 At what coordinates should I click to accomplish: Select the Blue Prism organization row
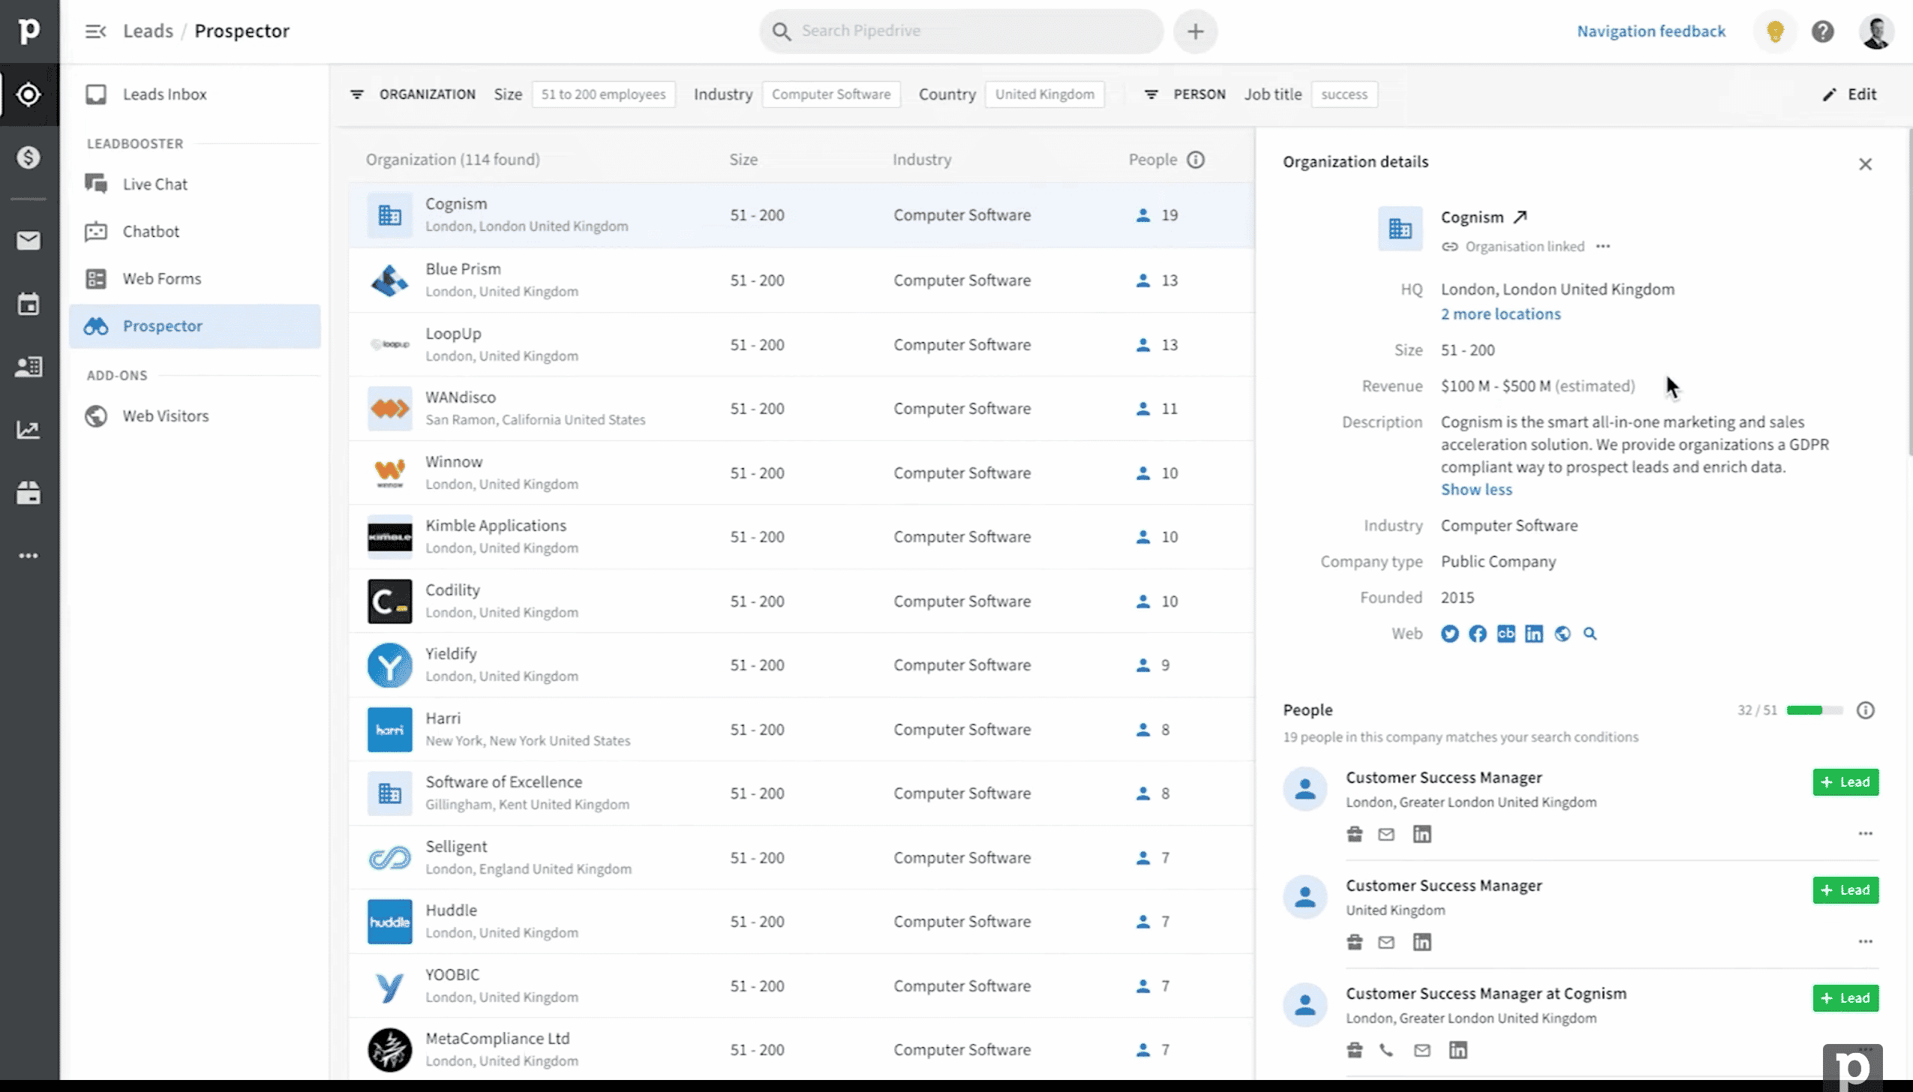(801, 280)
